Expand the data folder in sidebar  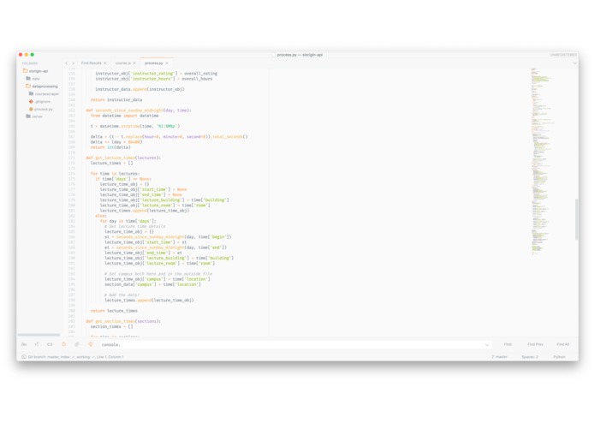click(33, 79)
